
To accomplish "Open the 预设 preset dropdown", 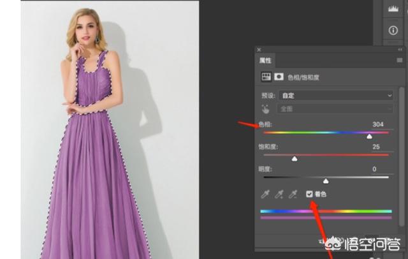I will [x=337, y=95].
